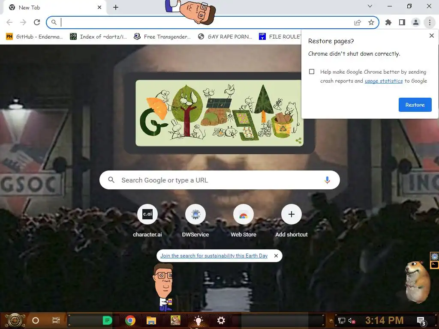Click the Add shortcut plus tile

coord(291,221)
